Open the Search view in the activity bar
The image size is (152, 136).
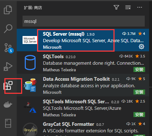click(x=8, y=29)
